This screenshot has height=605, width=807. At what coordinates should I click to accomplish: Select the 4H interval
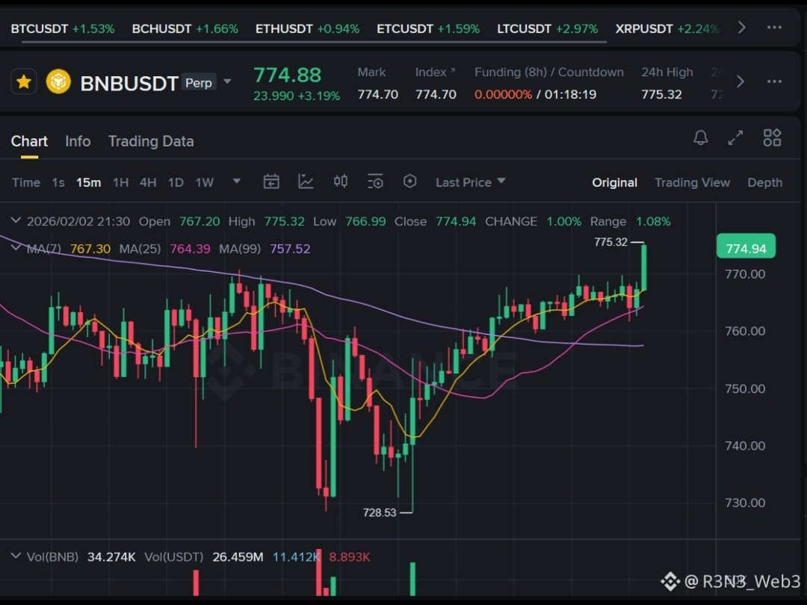pos(148,183)
